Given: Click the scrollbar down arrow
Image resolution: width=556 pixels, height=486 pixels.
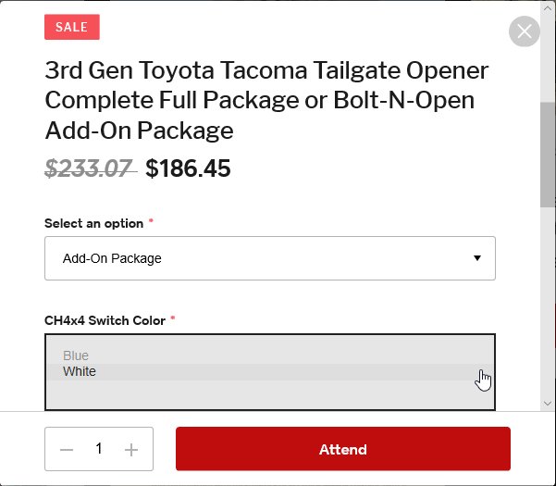Looking at the screenshot, I should click(x=548, y=404).
